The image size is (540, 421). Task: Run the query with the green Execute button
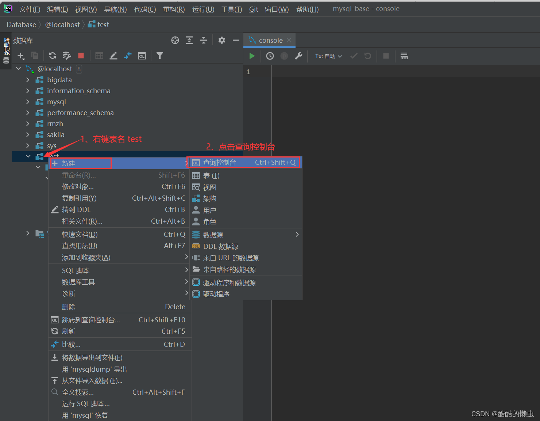(x=252, y=56)
